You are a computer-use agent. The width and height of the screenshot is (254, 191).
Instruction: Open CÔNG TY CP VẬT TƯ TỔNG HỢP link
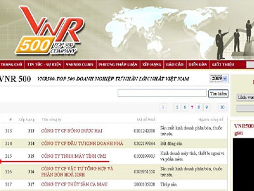(x=77, y=172)
